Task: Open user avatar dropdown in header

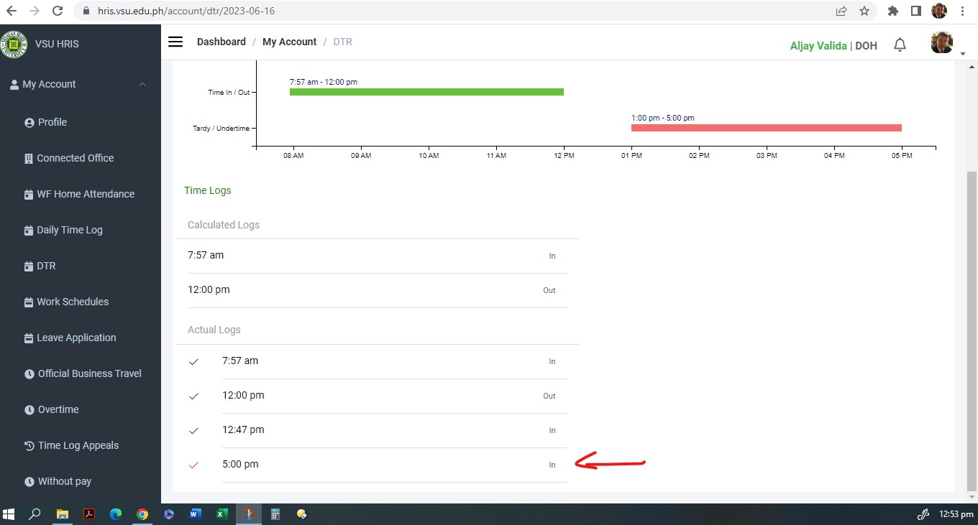Action: coord(943,43)
